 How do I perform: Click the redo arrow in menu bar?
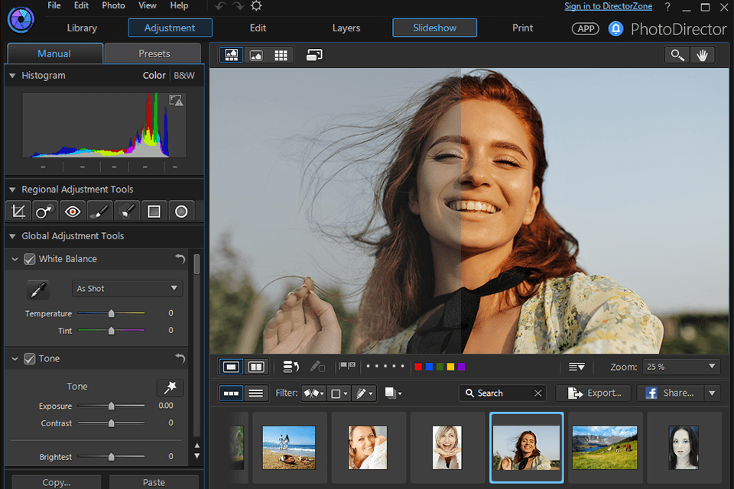point(239,6)
